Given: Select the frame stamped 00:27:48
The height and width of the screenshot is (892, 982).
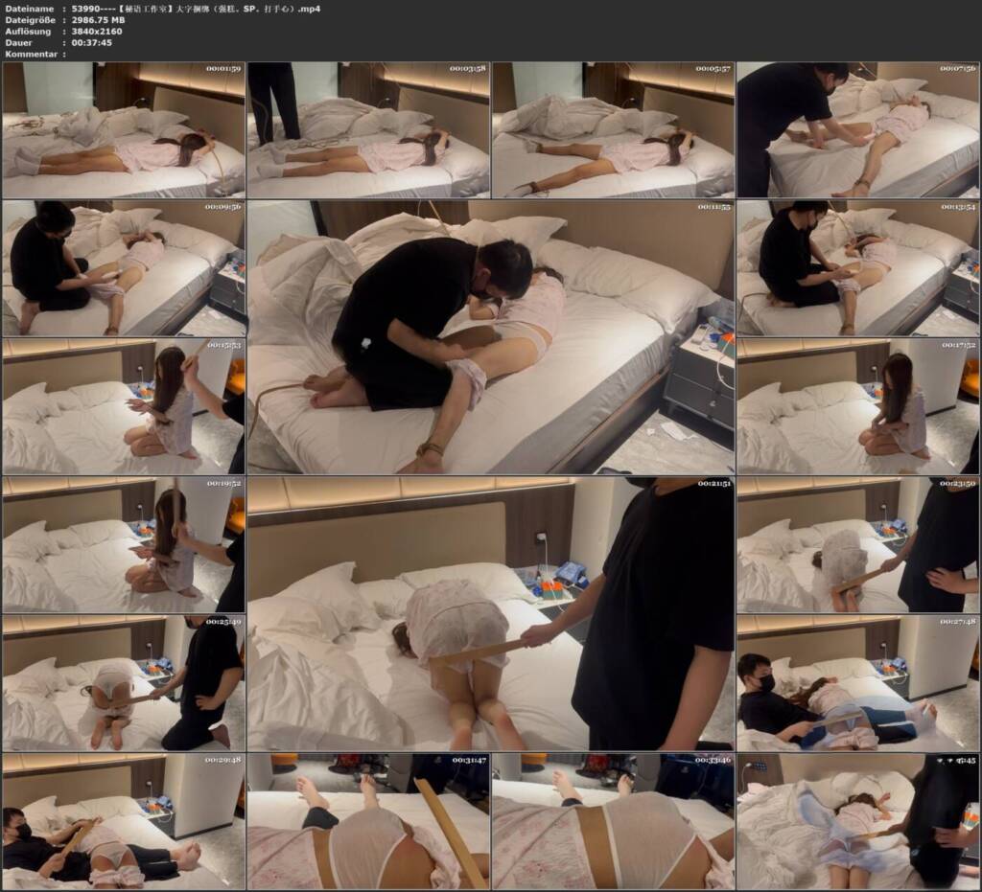Looking at the screenshot, I should point(858,683).
